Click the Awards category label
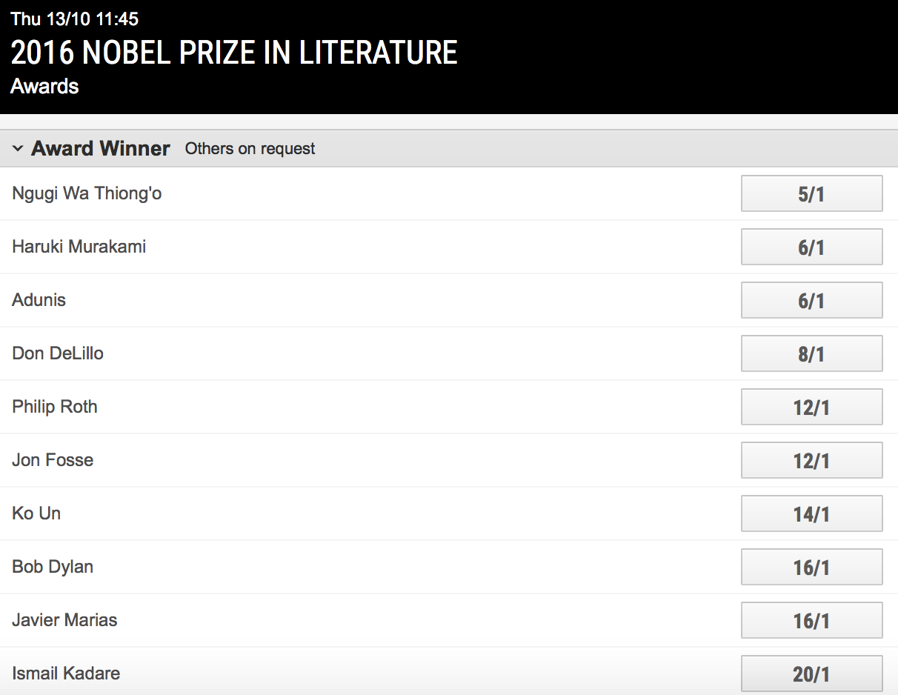The height and width of the screenshot is (695, 898). pos(44,87)
